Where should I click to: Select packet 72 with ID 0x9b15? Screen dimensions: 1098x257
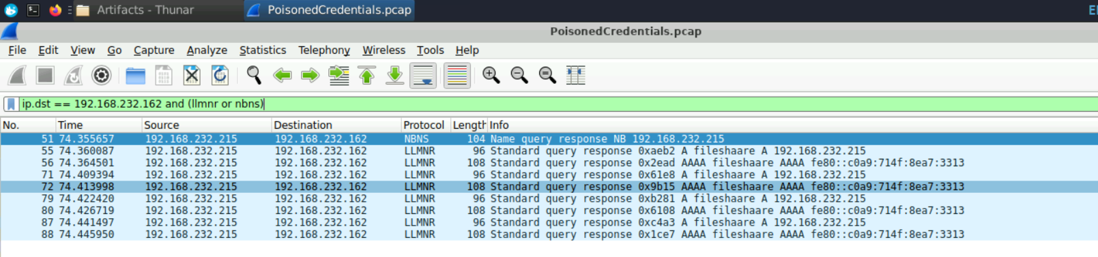[x=549, y=186]
